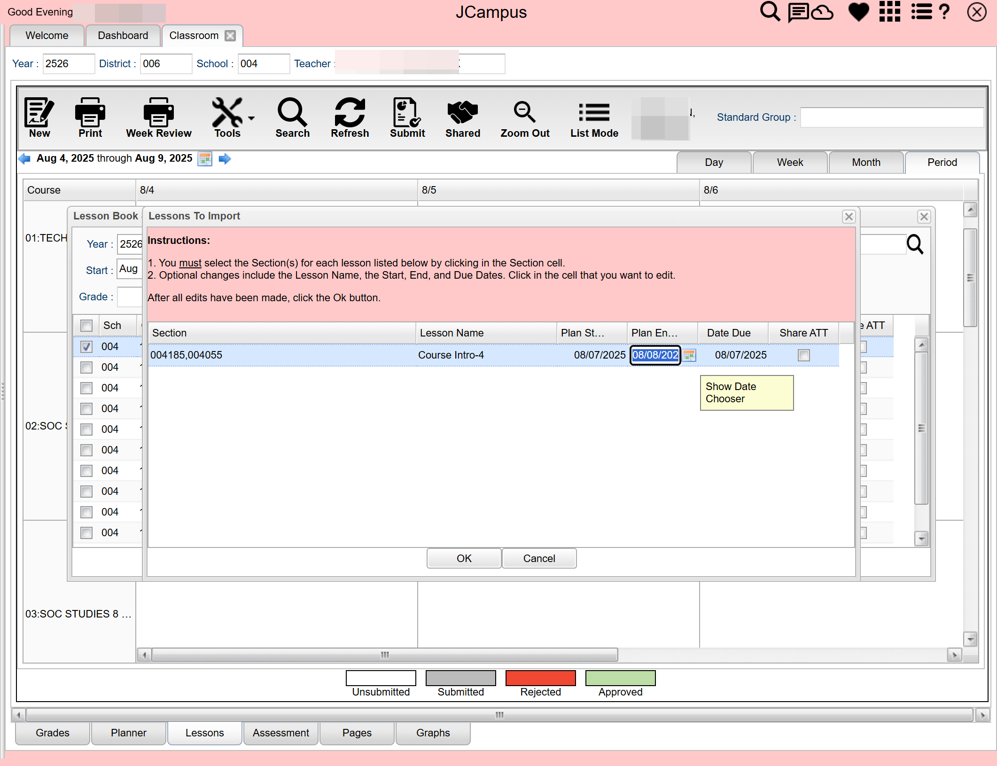Open the help question mark
The width and height of the screenshot is (997, 766).
coord(944,12)
